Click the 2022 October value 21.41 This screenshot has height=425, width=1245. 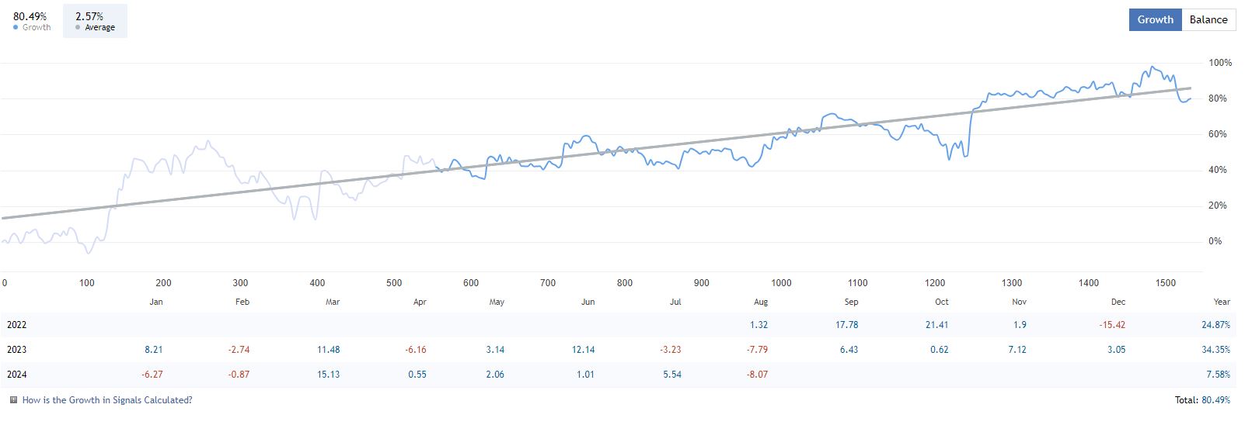pos(936,325)
